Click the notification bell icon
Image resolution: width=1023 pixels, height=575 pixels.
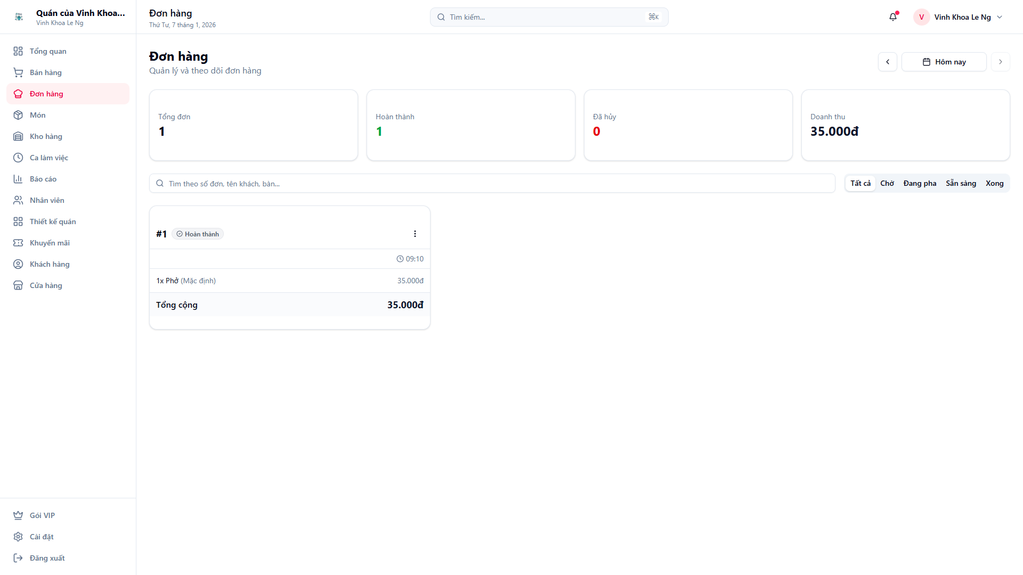point(893,17)
